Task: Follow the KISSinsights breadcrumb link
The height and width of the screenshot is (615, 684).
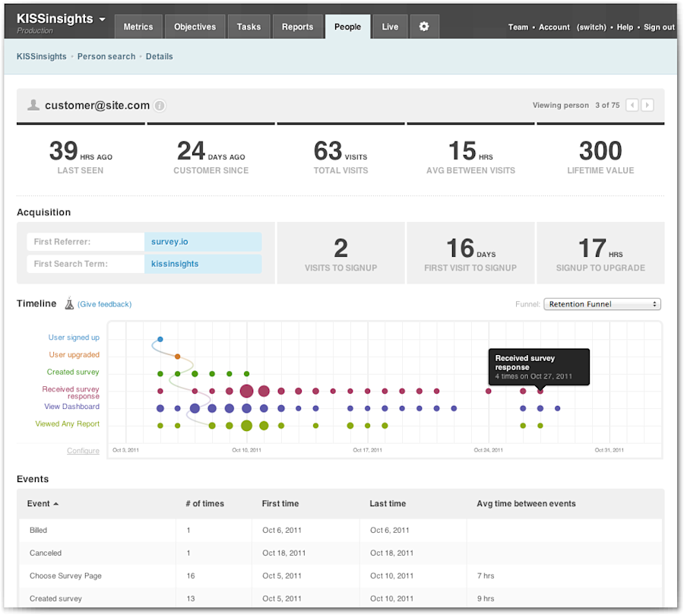Action: pyautogui.click(x=42, y=56)
